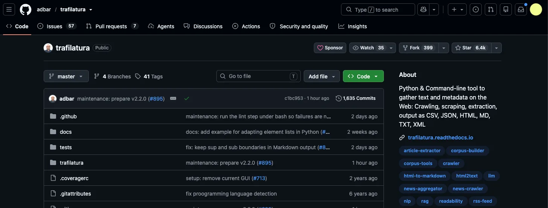
Task: Open pull requests icon in header
Action: (491, 9)
